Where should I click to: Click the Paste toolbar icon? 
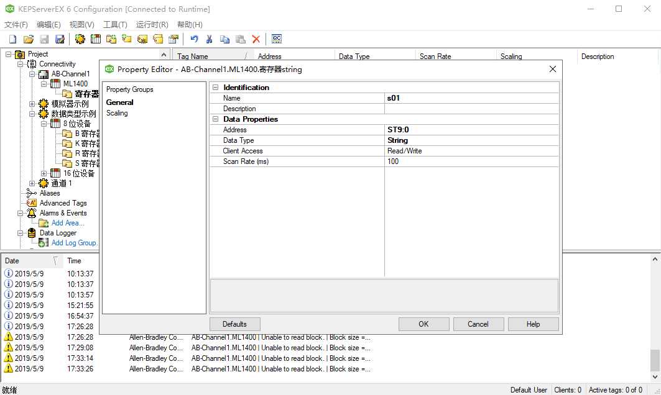240,39
